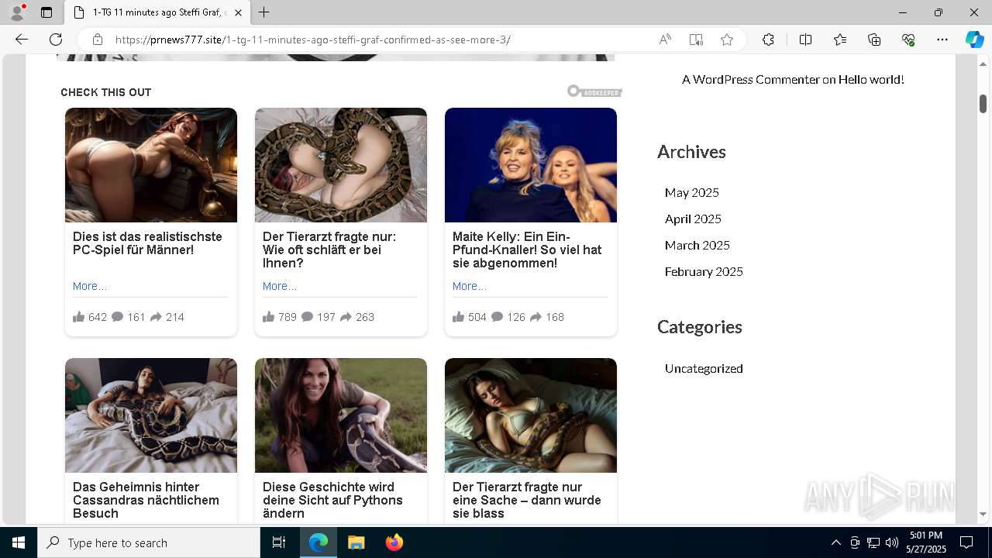Open February 2025 archive
This screenshot has width=992, height=558.
click(704, 271)
